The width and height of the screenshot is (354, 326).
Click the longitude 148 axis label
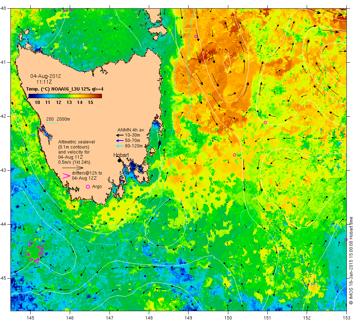(x=149, y=318)
